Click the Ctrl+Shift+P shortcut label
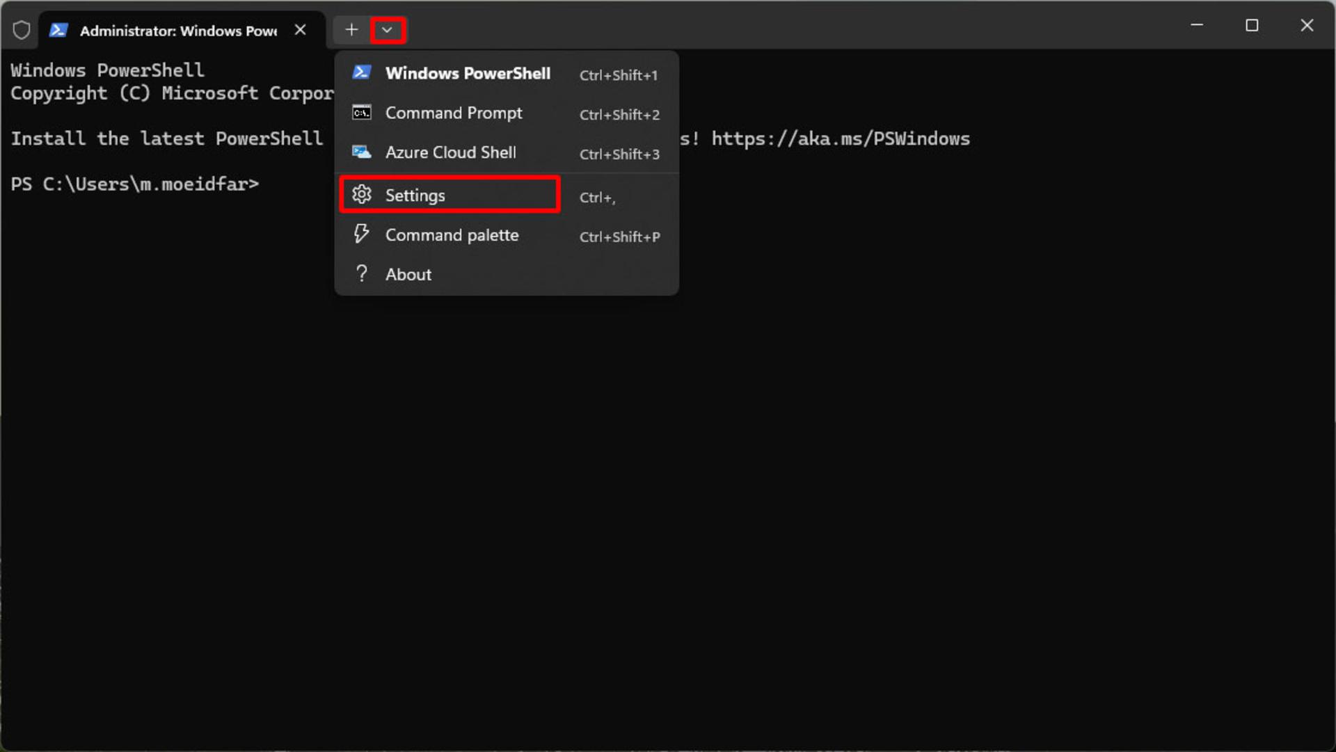The width and height of the screenshot is (1336, 752). 620,237
